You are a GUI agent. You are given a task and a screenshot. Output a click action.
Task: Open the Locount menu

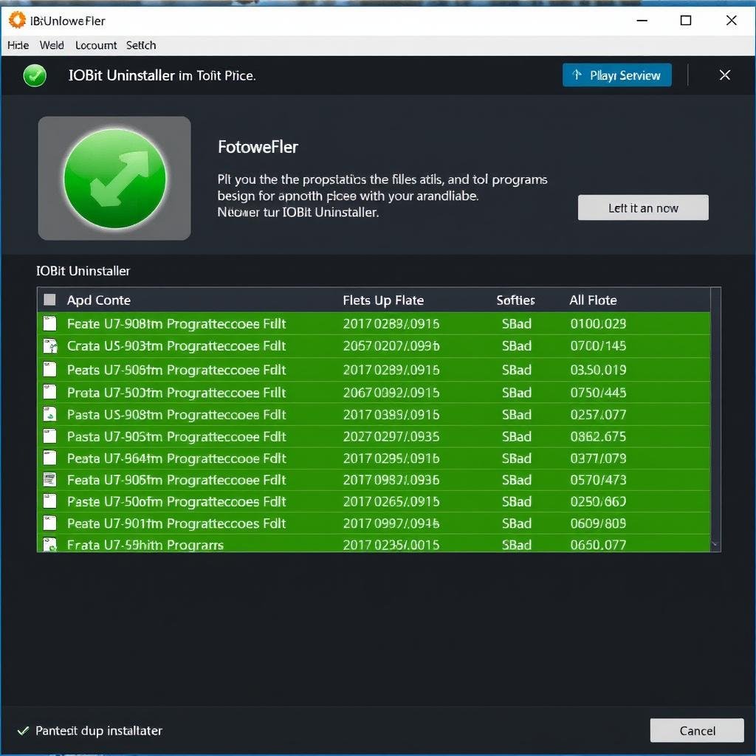pyautogui.click(x=96, y=45)
